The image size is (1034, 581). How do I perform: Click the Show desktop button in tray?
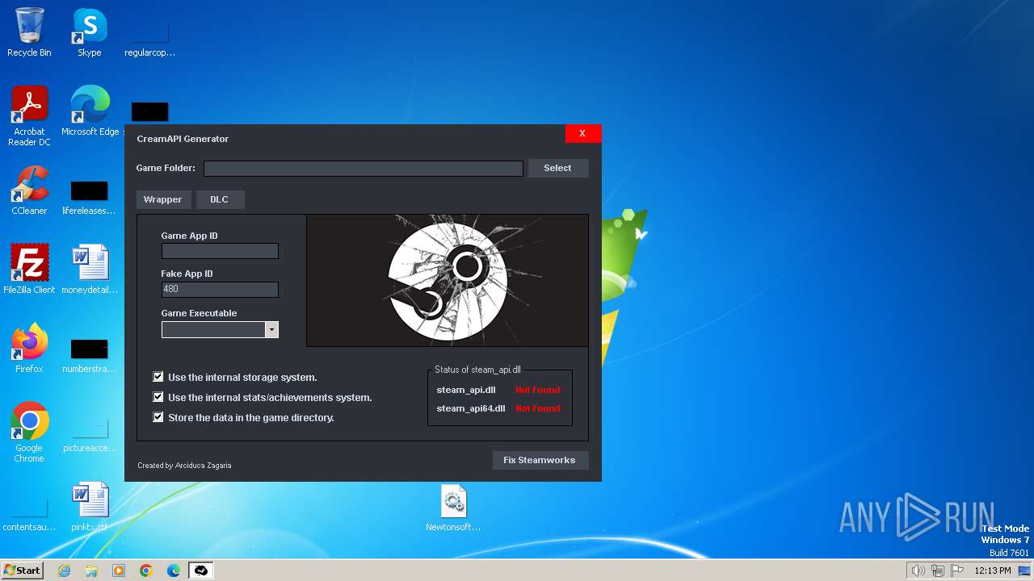[x=1024, y=571]
